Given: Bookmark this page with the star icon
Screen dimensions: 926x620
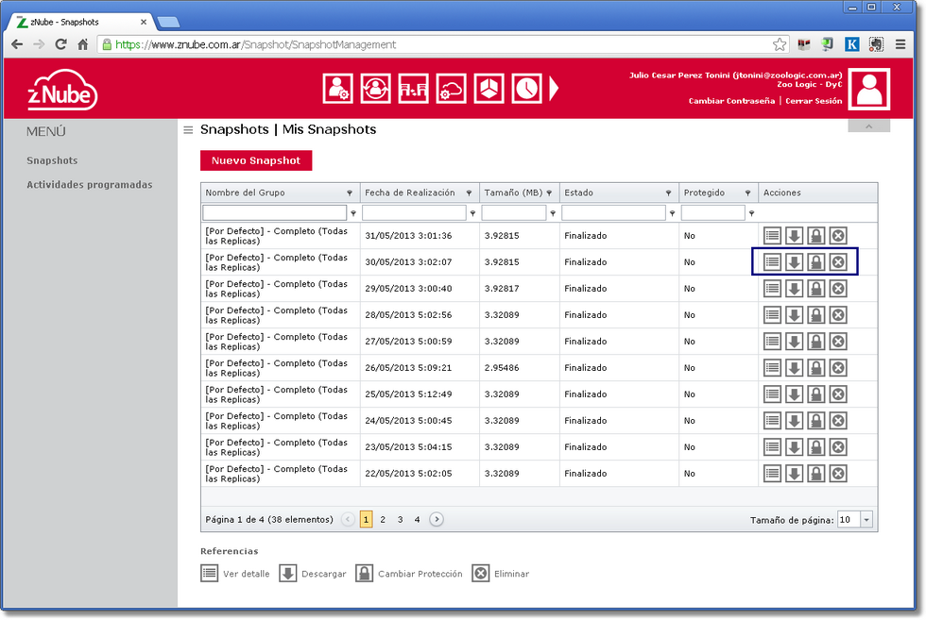Looking at the screenshot, I should click(x=780, y=44).
